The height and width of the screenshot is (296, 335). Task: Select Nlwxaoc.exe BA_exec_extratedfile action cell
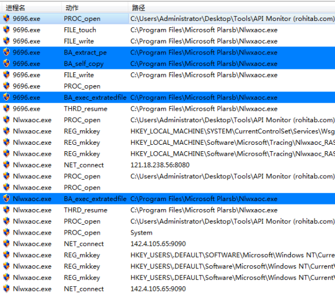tap(95, 199)
